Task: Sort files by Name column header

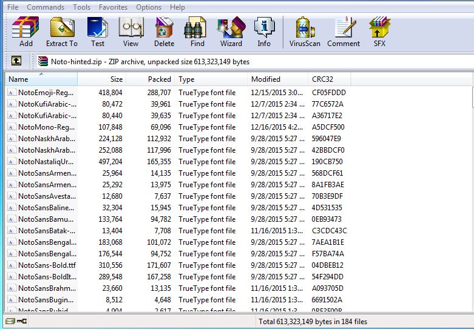Action: (40, 79)
